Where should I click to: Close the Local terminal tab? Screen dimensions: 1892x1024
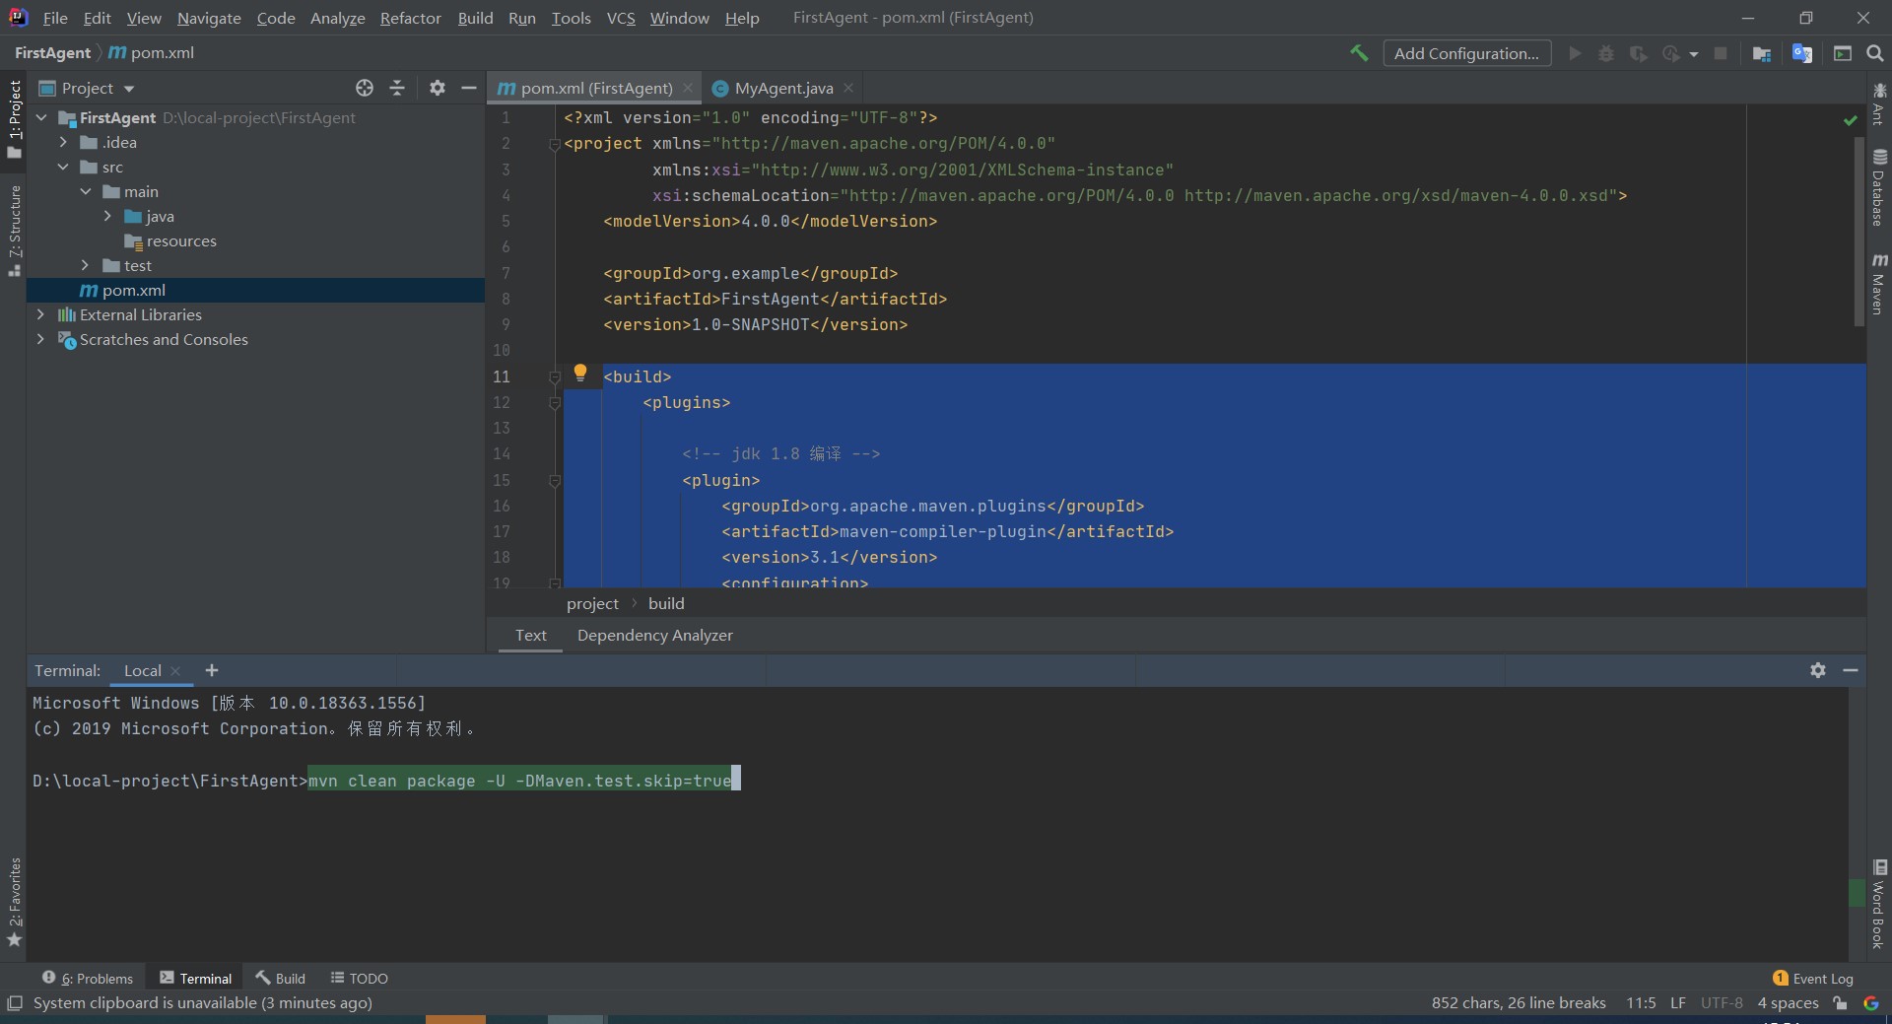click(175, 671)
